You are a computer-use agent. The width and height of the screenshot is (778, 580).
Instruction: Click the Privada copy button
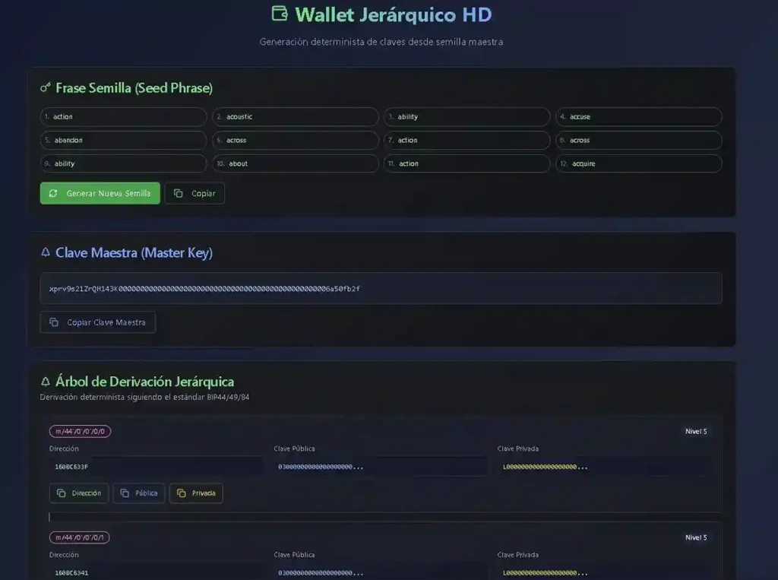pyautogui.click(x=196, y=493)
